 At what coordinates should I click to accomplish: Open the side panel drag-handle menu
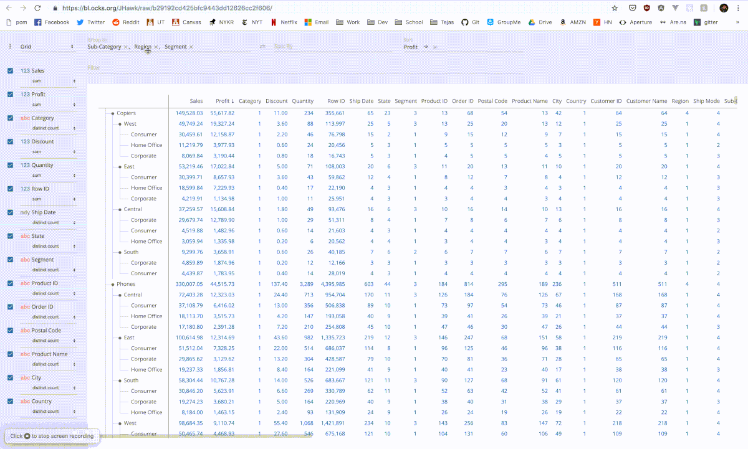(10, 47)
